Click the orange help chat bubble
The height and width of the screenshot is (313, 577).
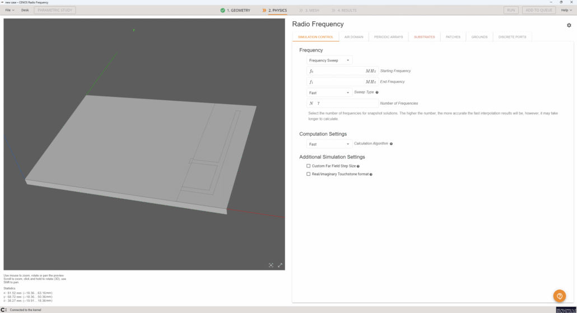559,296
